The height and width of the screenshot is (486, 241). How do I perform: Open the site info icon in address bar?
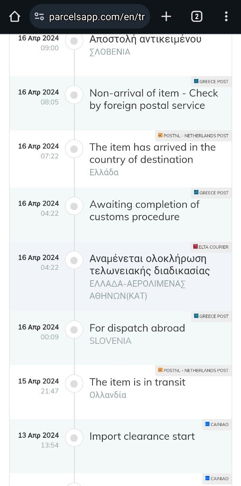click(x=39, y=17)
